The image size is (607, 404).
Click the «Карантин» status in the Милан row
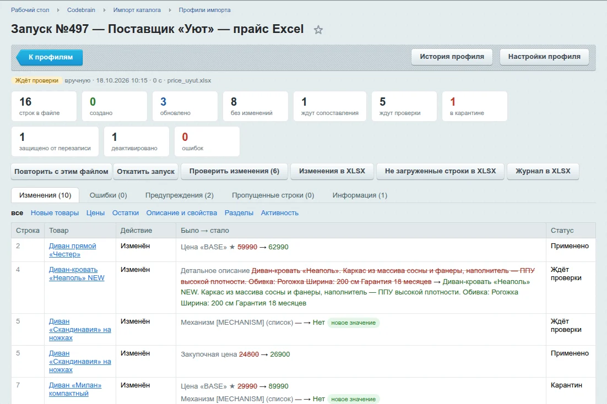click(566, 385)
